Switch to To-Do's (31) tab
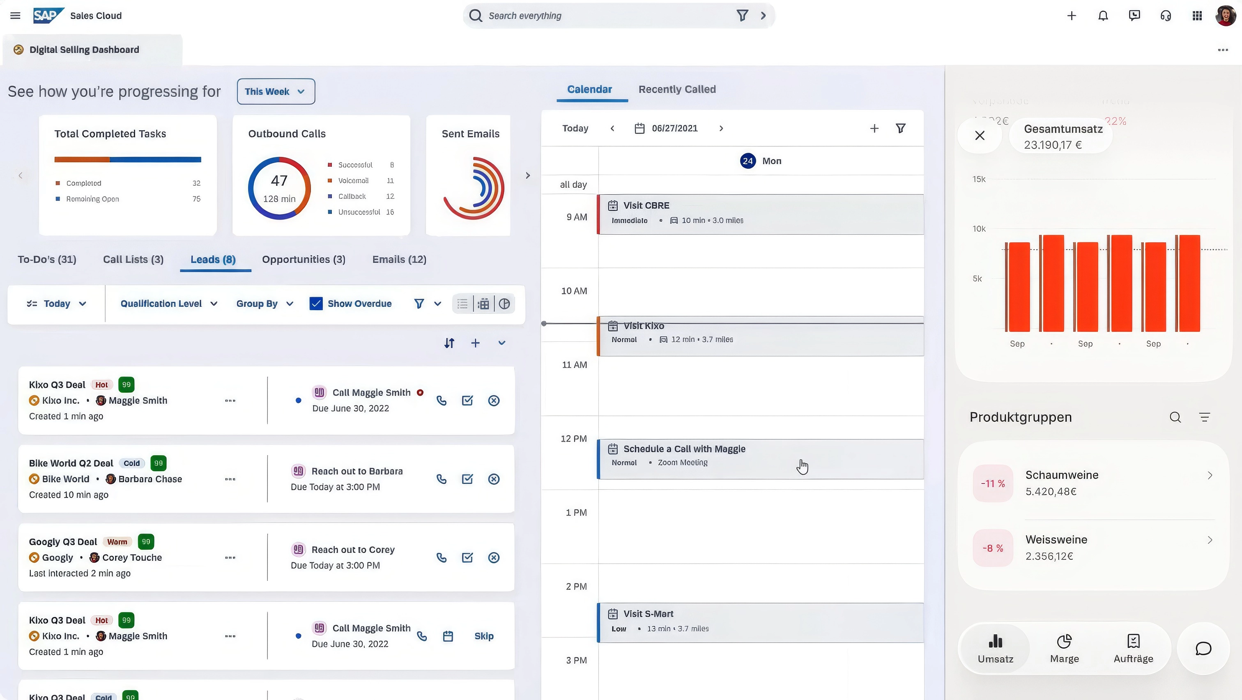 [47, 259]
